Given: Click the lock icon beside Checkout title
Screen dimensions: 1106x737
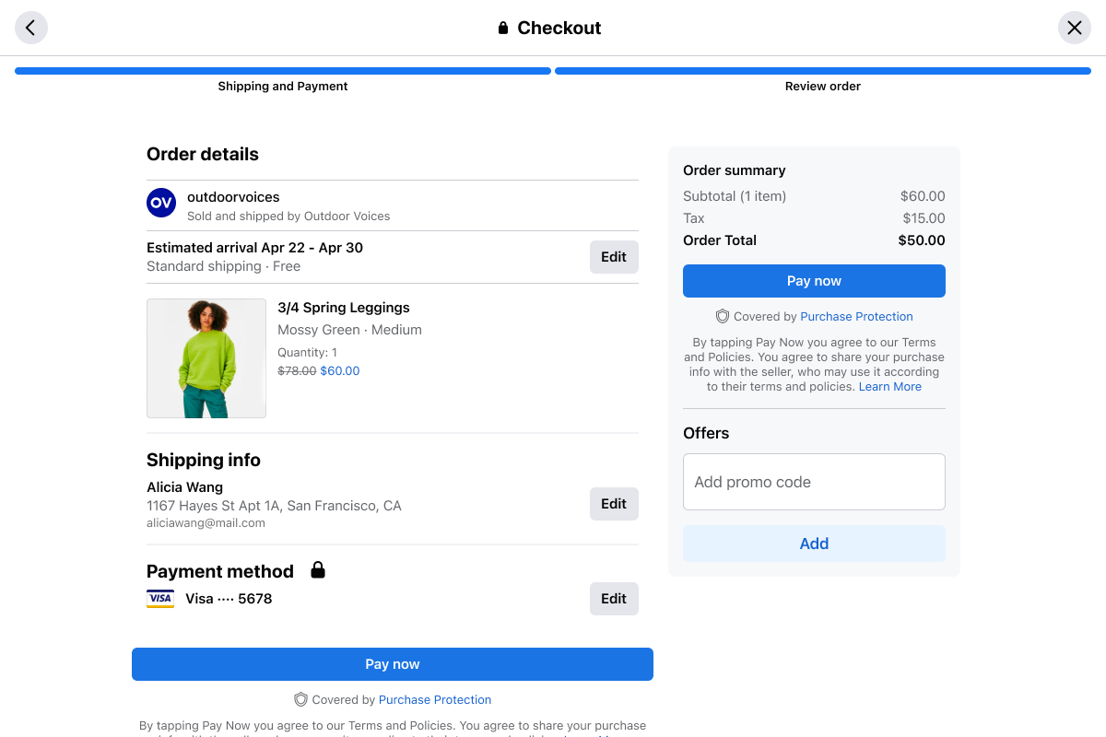Looking at the screenshot, I should pyautogui.click(x=503, y=28).
